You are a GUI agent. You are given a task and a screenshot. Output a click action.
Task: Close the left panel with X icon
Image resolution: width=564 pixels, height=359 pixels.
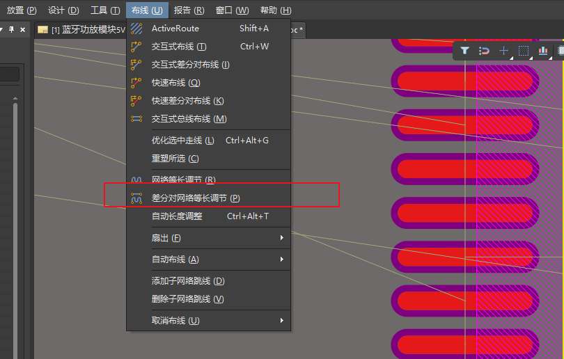click(x=23, y=29)
